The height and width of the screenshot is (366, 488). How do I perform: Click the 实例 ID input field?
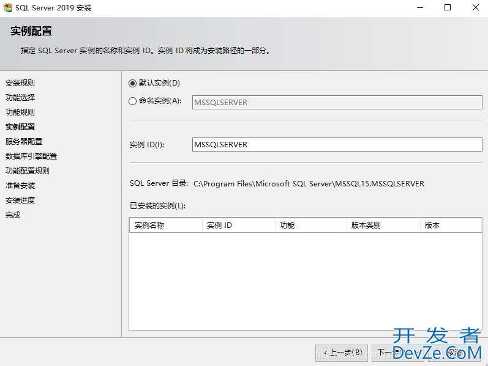337,144
